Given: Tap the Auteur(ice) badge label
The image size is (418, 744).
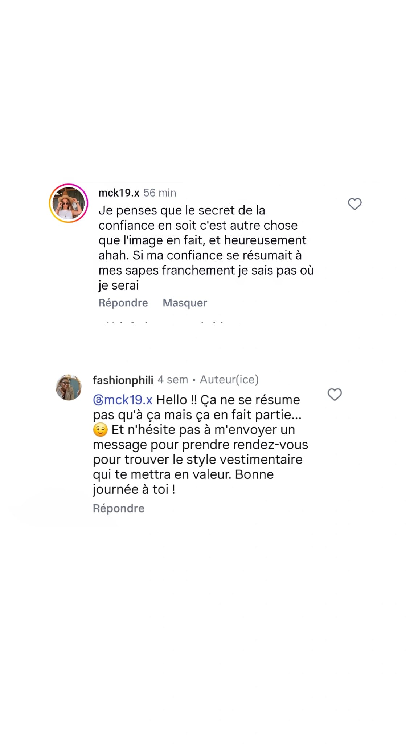Looking at the screenshot, I should tap(229, 380).
